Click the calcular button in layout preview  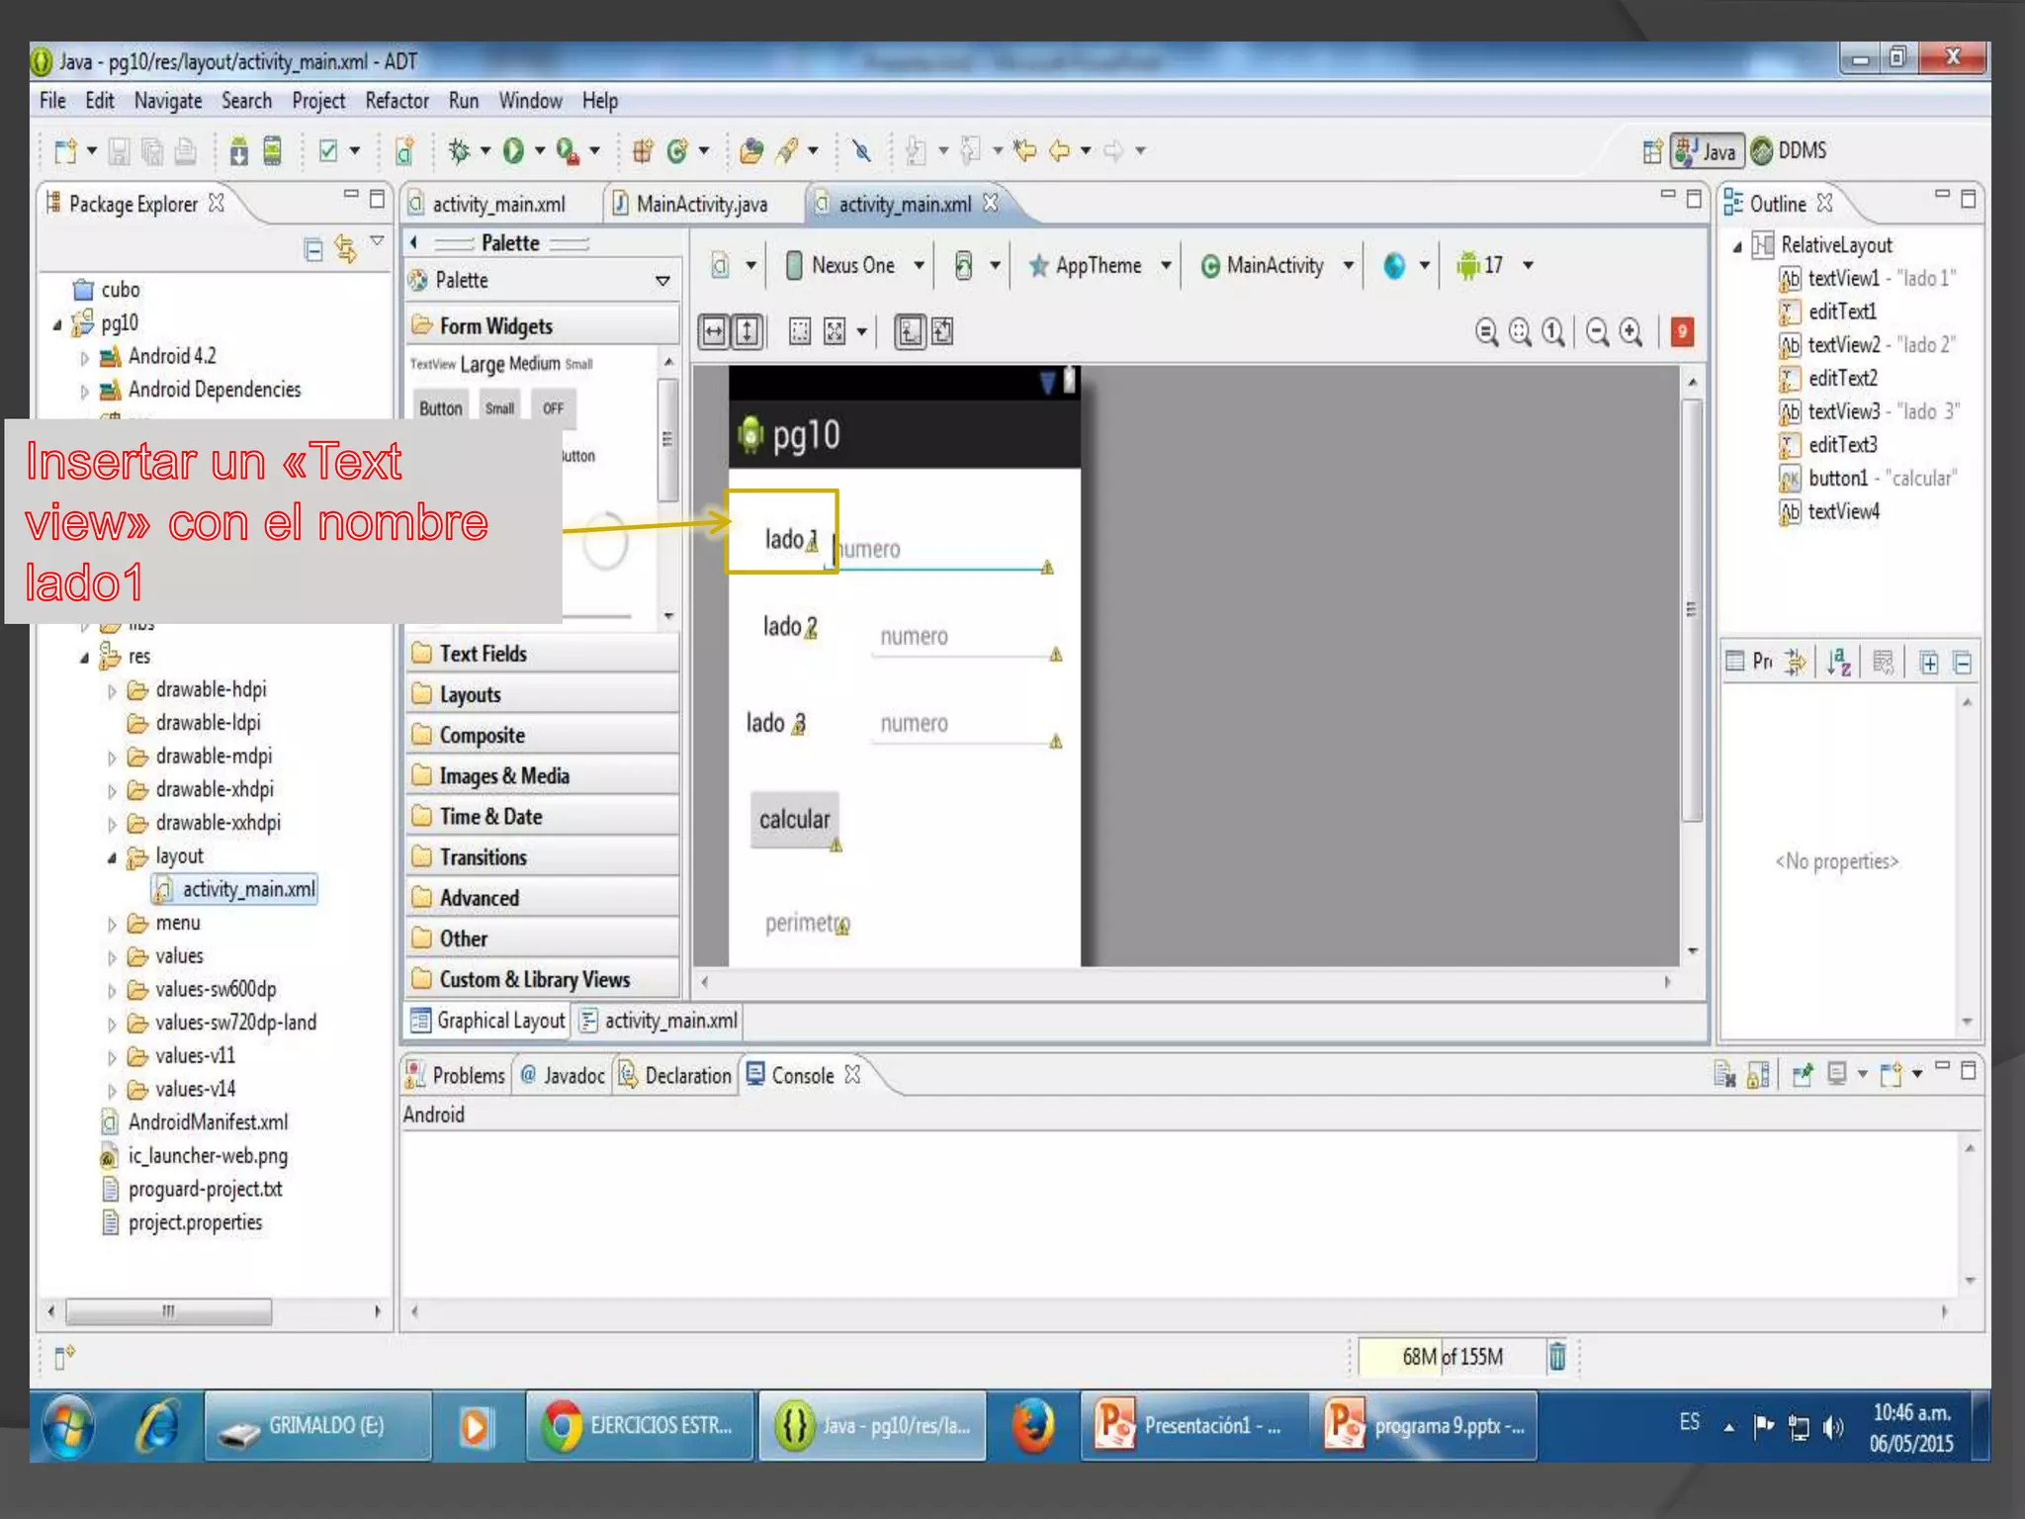click(794, 819)
